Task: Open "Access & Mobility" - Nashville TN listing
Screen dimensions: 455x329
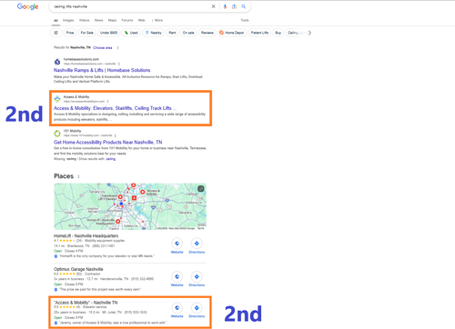Action: (x=86, y=303)
